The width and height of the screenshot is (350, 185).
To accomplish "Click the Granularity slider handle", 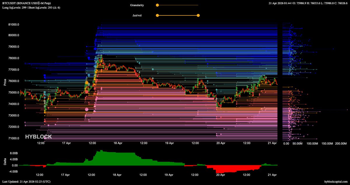I will click(157, 5).
